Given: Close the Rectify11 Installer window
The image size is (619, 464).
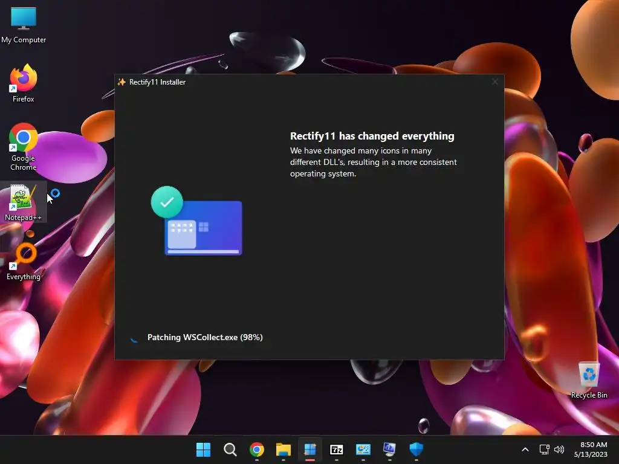Looking at the screenshot, I should (495, 82).
